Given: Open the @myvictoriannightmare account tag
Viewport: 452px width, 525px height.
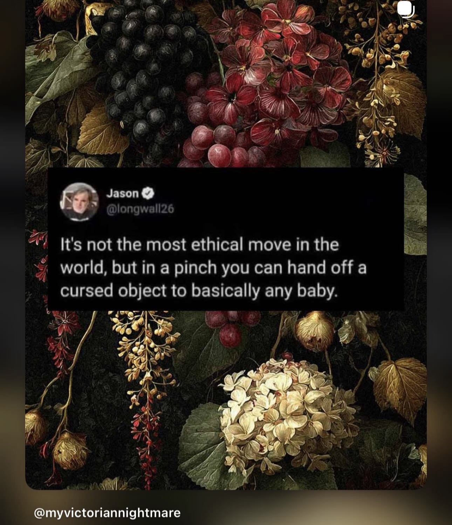Looking at the screenshot, I should click(107, 513).
